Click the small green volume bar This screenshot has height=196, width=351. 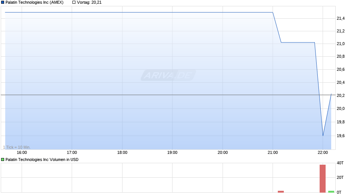coord(331,192)
